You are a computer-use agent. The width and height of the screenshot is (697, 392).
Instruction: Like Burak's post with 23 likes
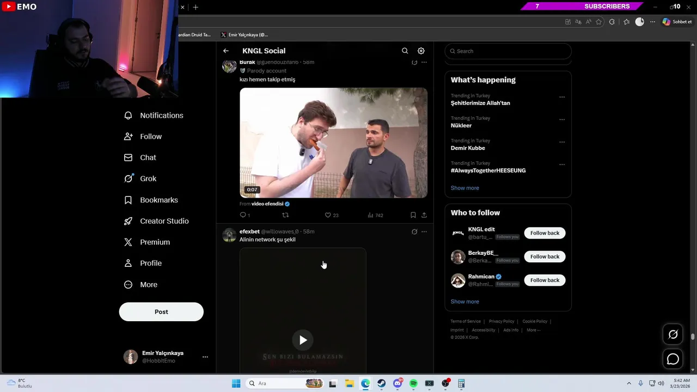click(x=332, y=215)
